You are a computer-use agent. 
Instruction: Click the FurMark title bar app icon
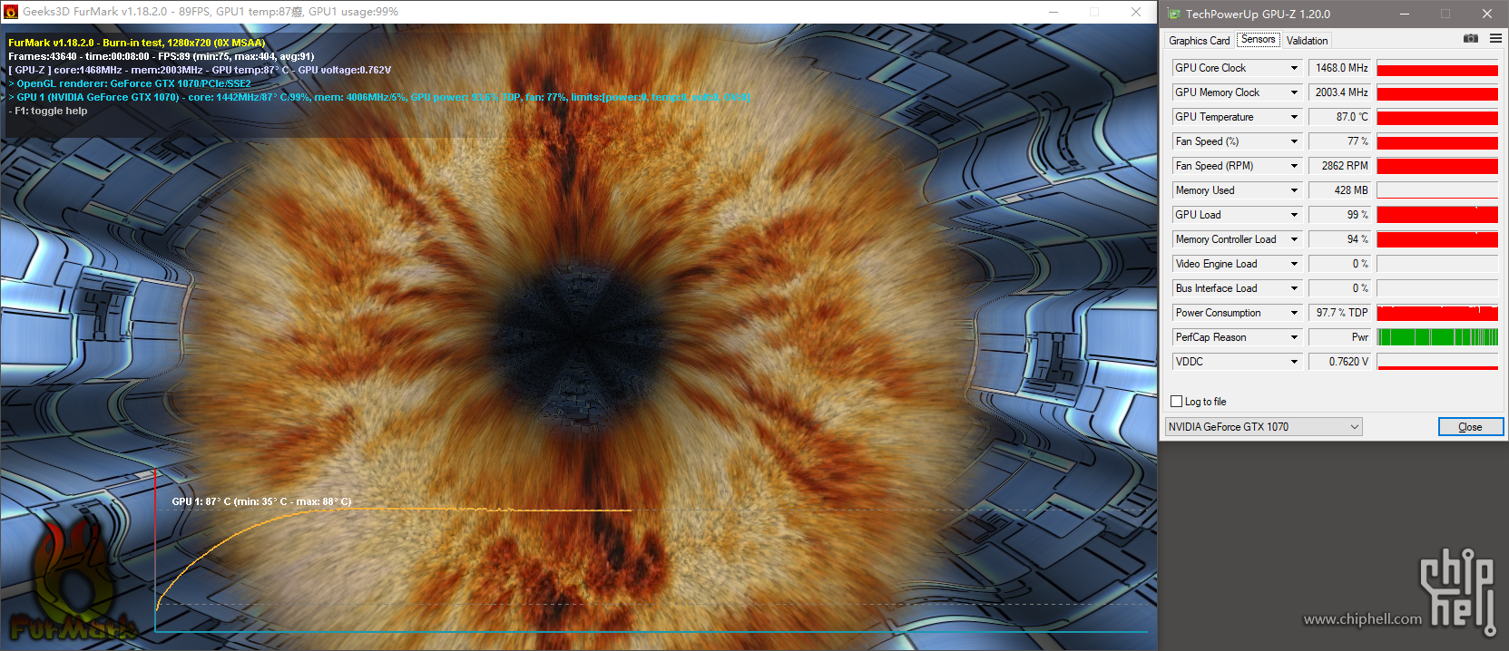click(x=11, y=12)
